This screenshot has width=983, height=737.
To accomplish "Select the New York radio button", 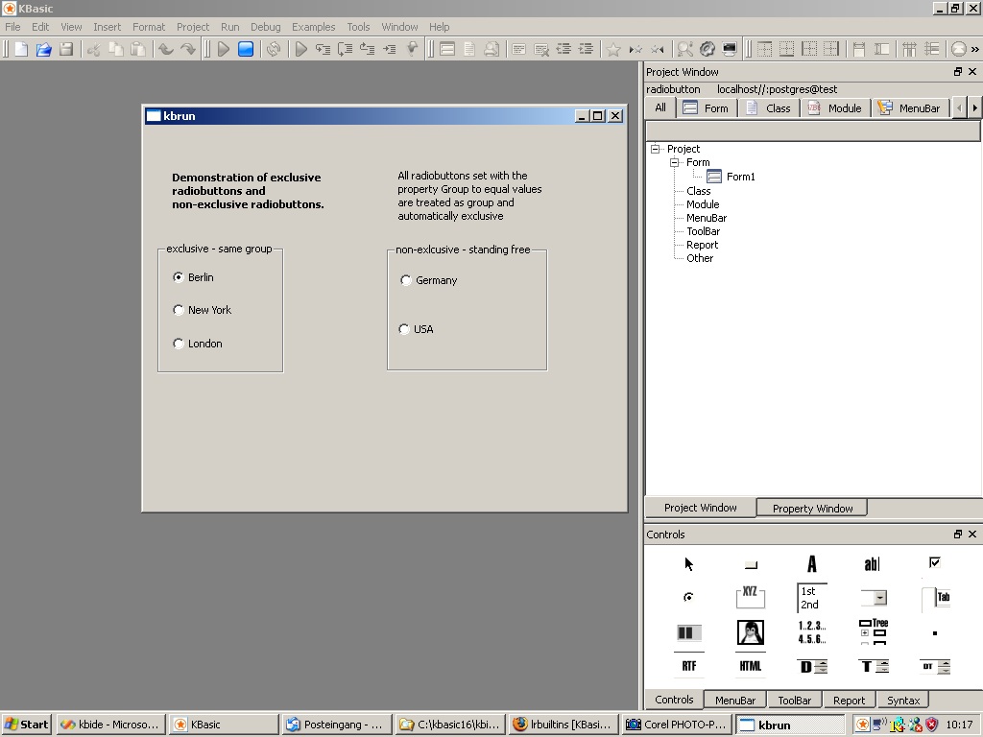I will click(x=179, y=310).
